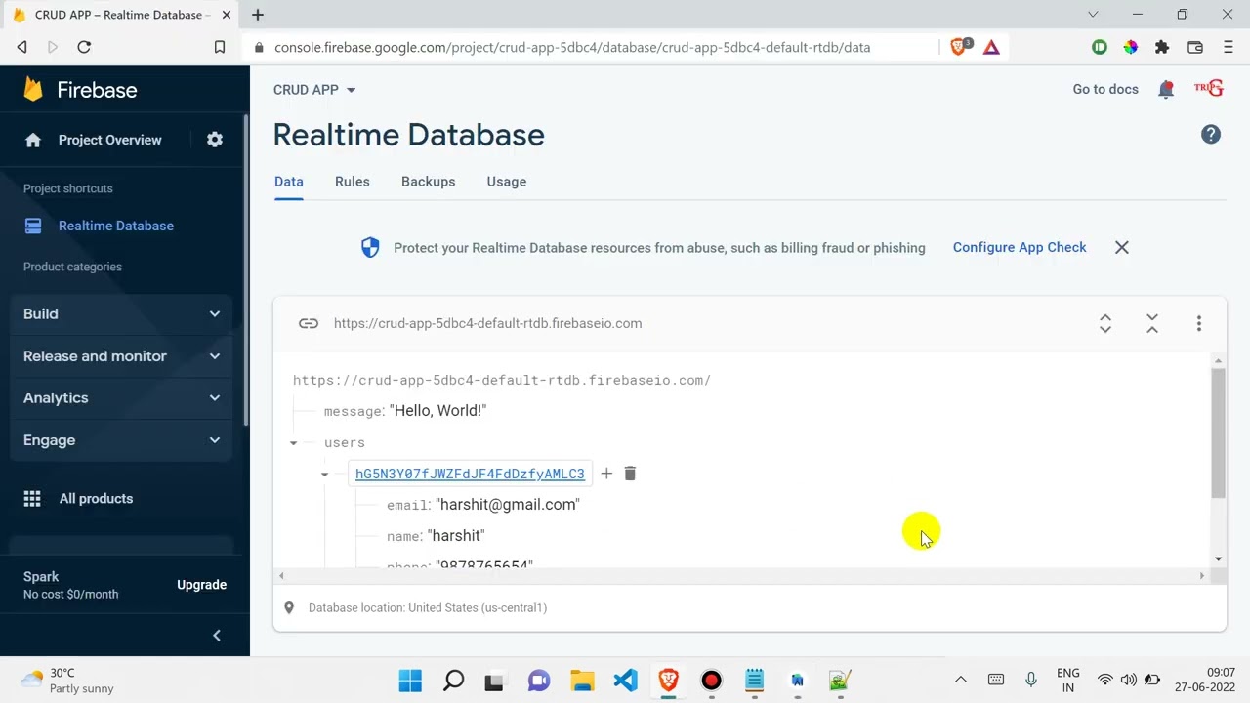Click Configure App Check link
Image resolution: width=1250 pixels, height=703 pixels.
click(x=1020, y=248)
